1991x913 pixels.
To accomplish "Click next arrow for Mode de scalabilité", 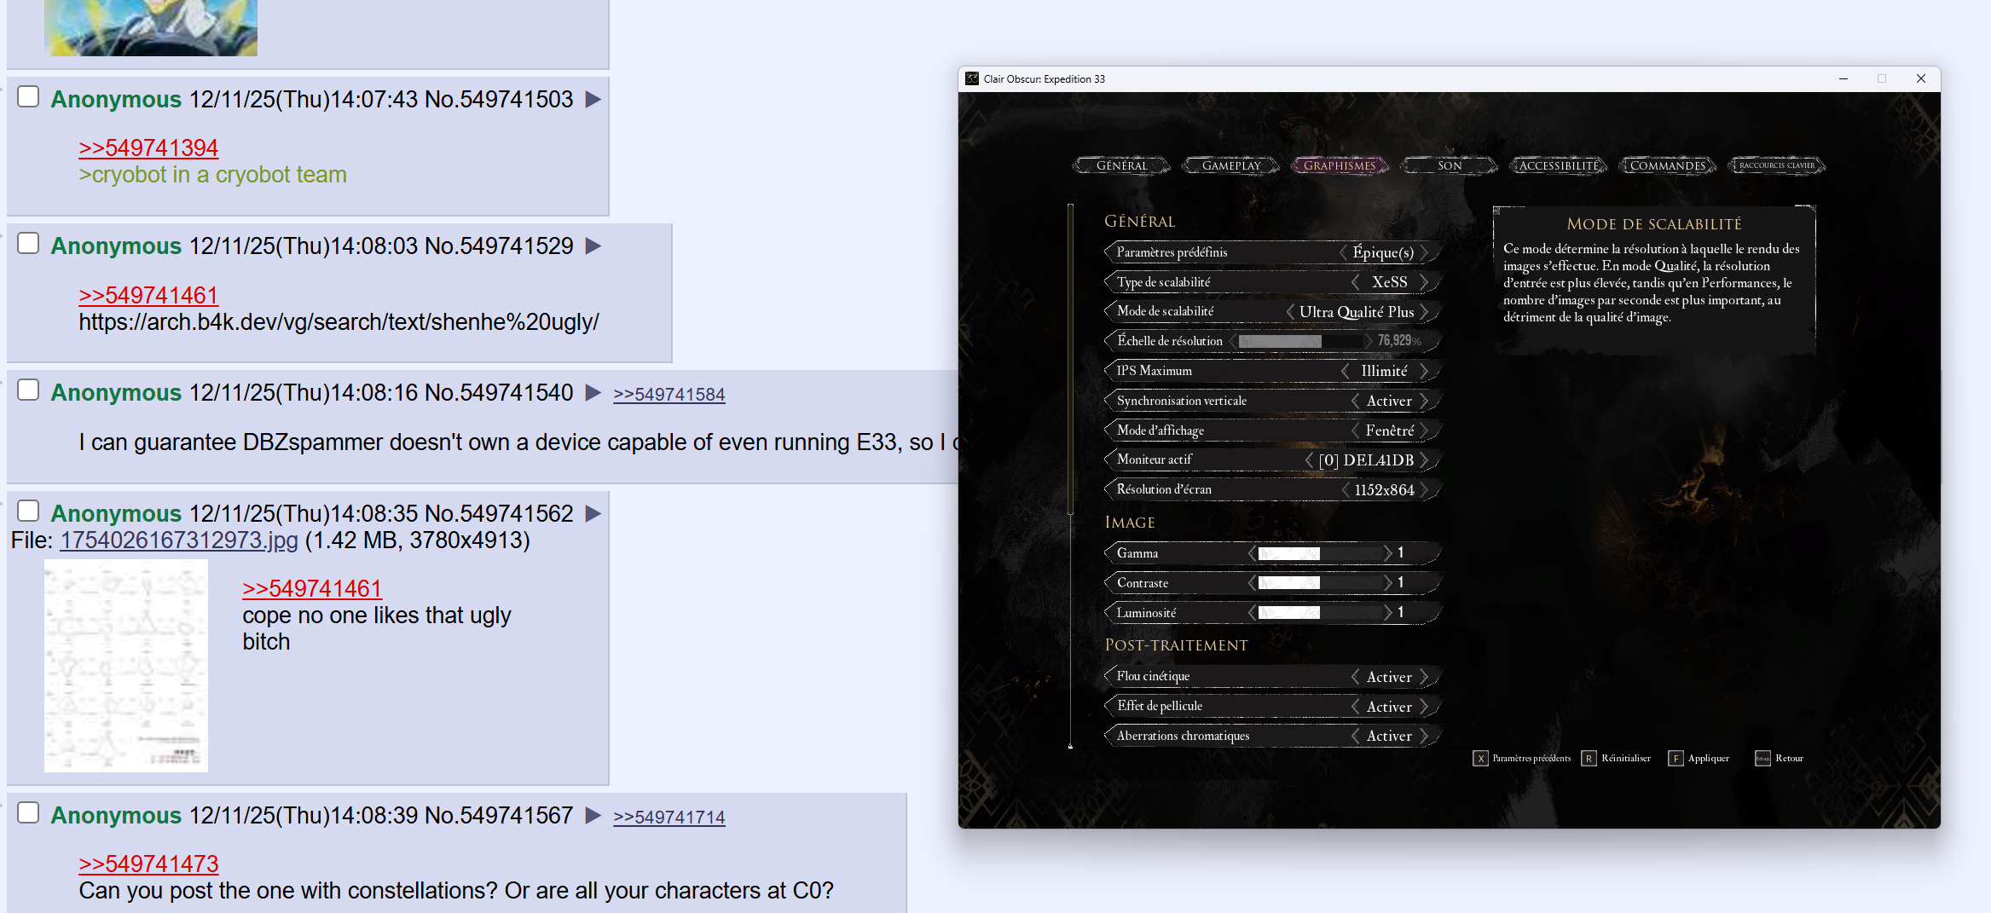I will (1424, 312).
